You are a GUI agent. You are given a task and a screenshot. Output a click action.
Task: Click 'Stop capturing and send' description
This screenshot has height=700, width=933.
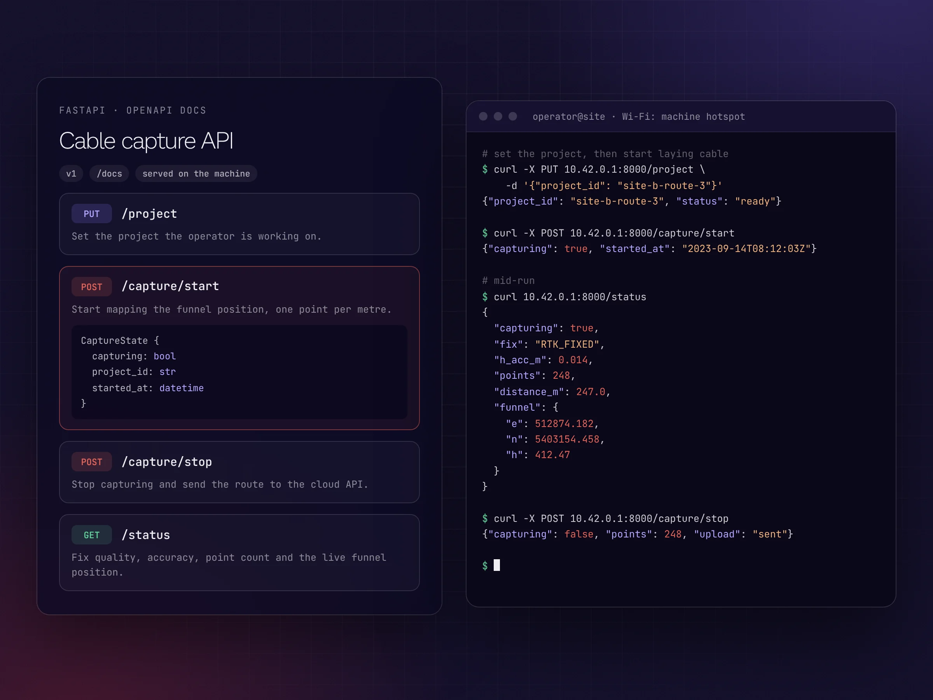pyautogui.click(x=220, y=485)
